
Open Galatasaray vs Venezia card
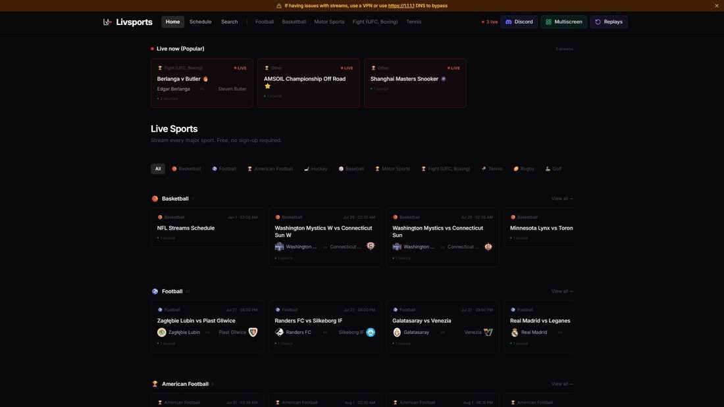pos(443,327)
